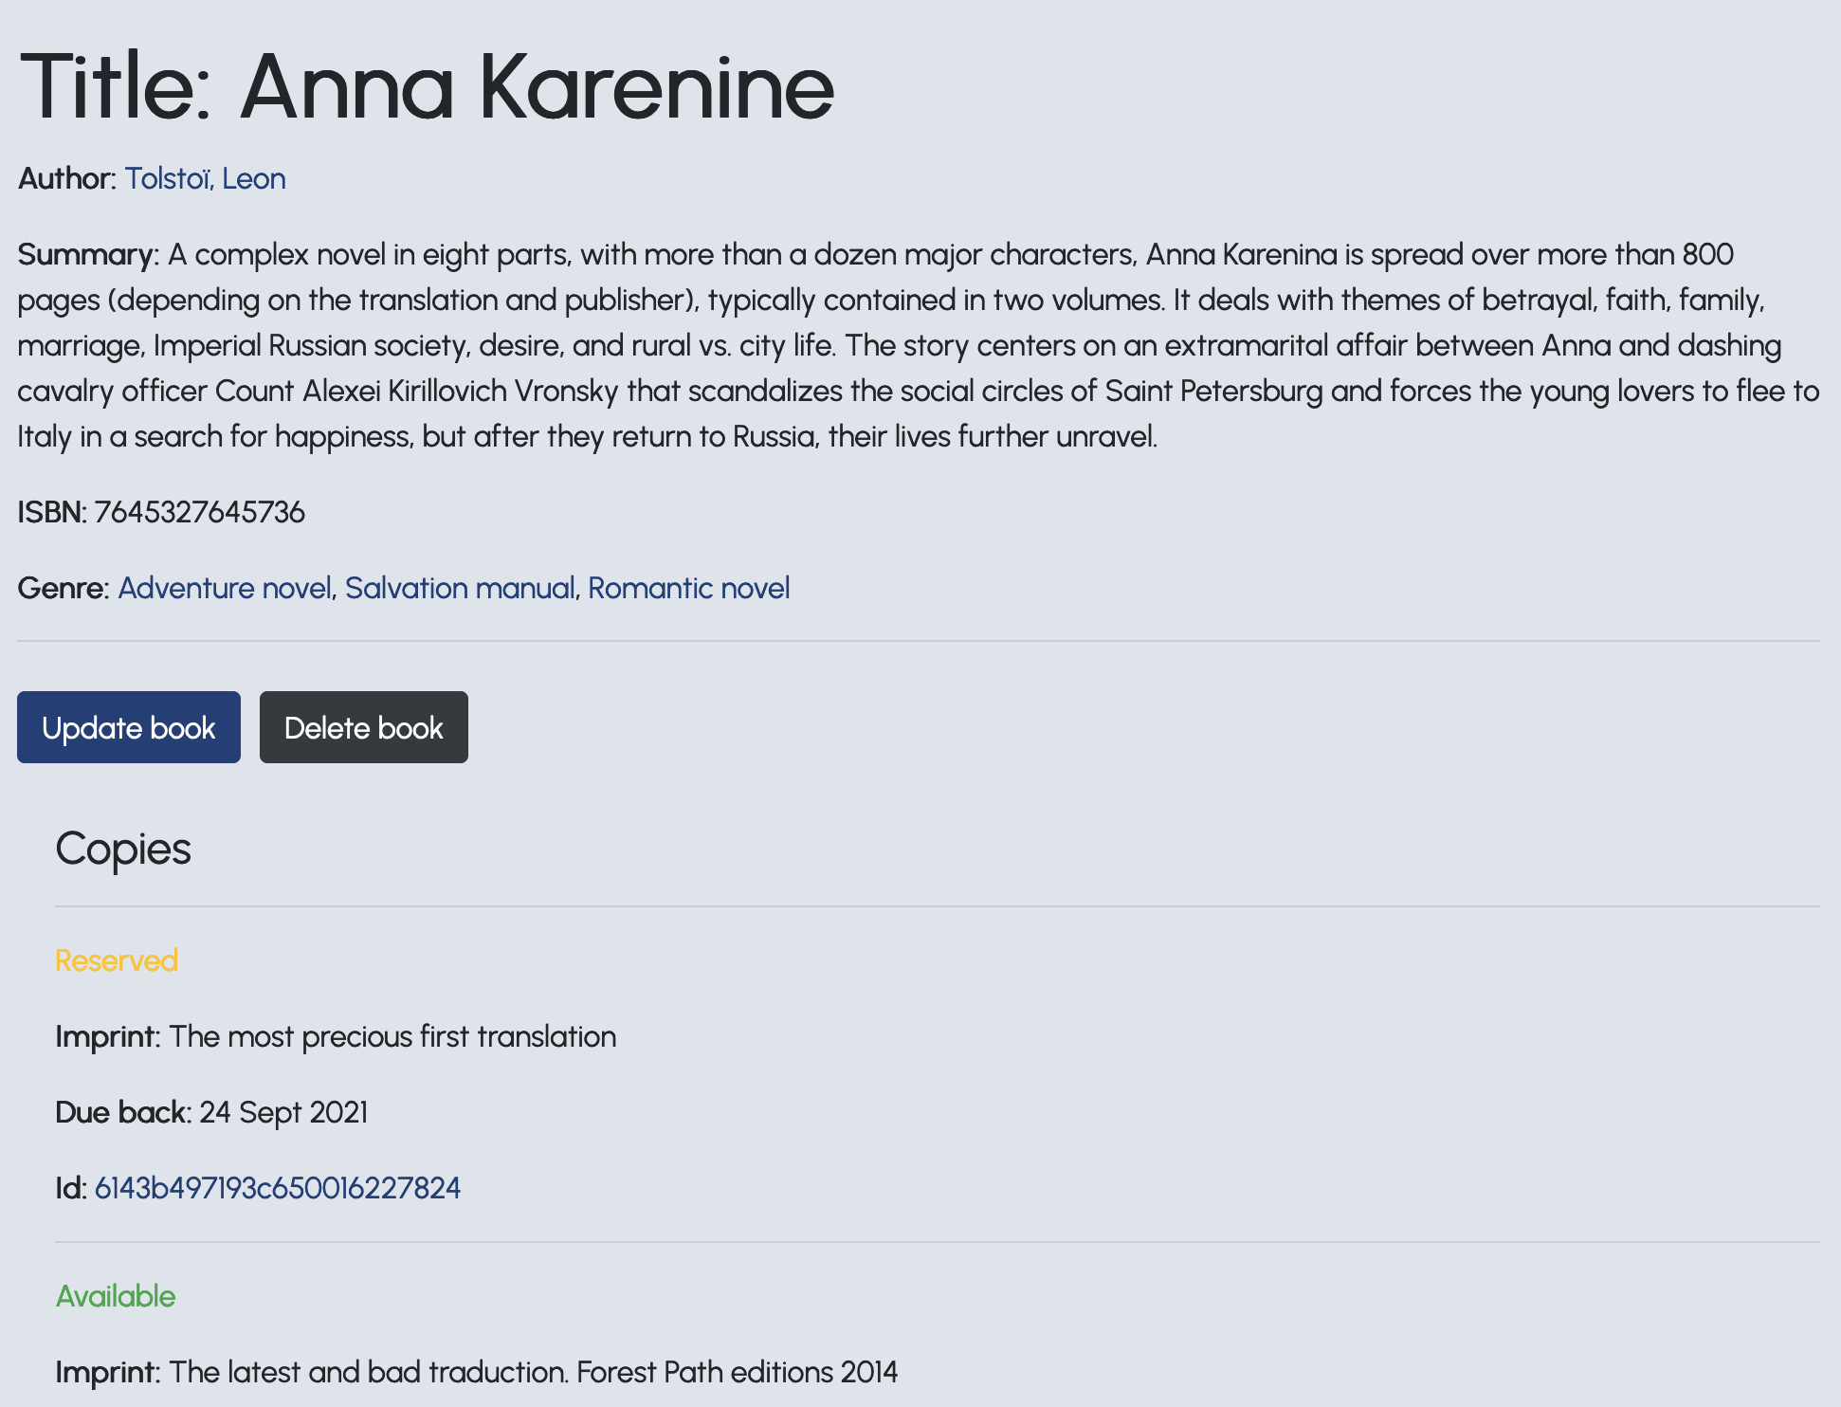Click the Update book button

pos(129,727)
